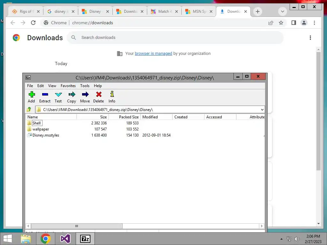Open a new Chrome tab
Image resolution: width=327 pixels, height=245 pixels.
tap(258, 11)
